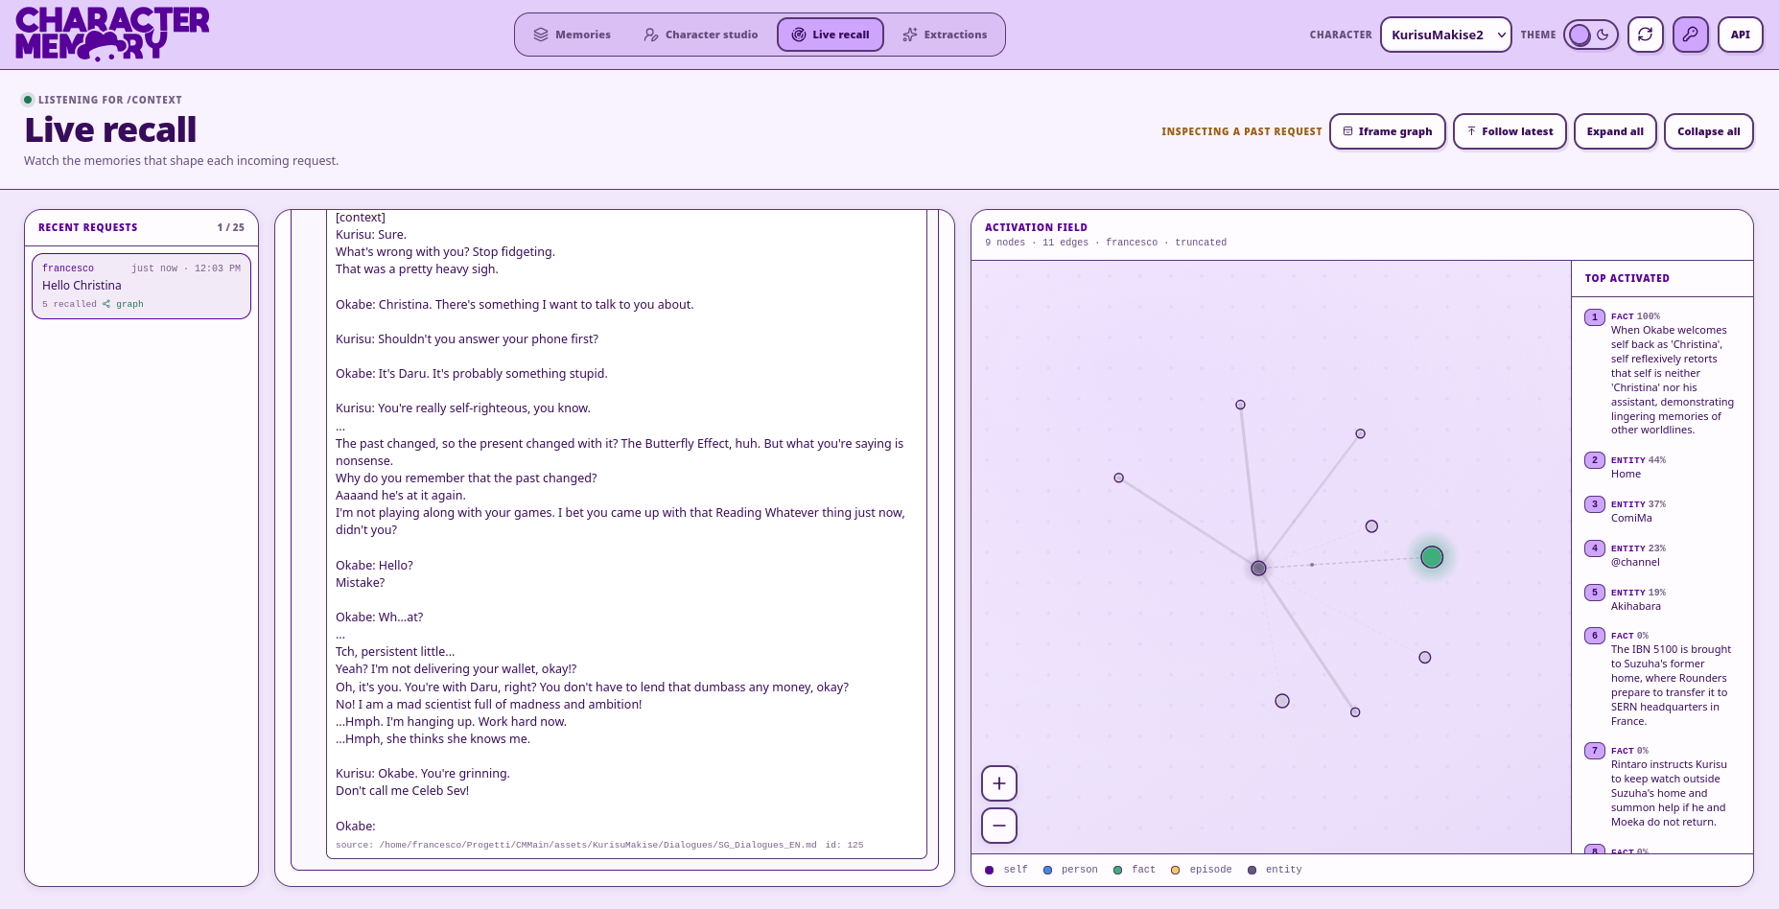Switch to Character studio tab
This screenshot has width=1779, height=909.
[701, 35]
